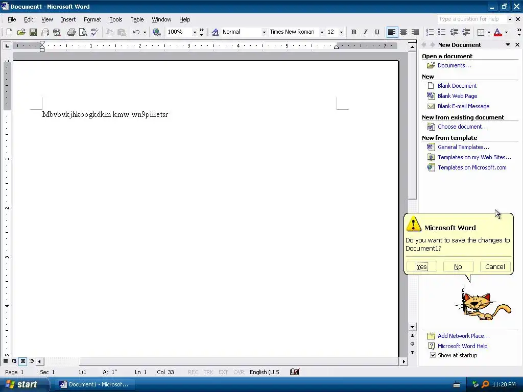523x392 pixels.
Task: Apply the red Font Color button
Action: click(497, 32)
